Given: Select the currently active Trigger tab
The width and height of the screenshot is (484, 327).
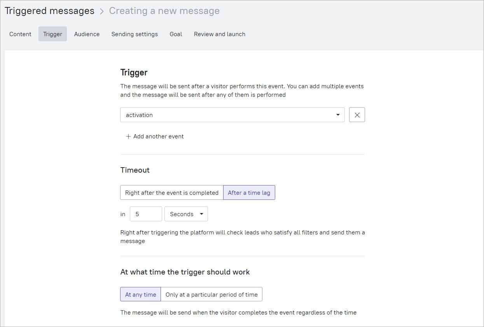Looking at the screenshot, I should pos(52,34).
